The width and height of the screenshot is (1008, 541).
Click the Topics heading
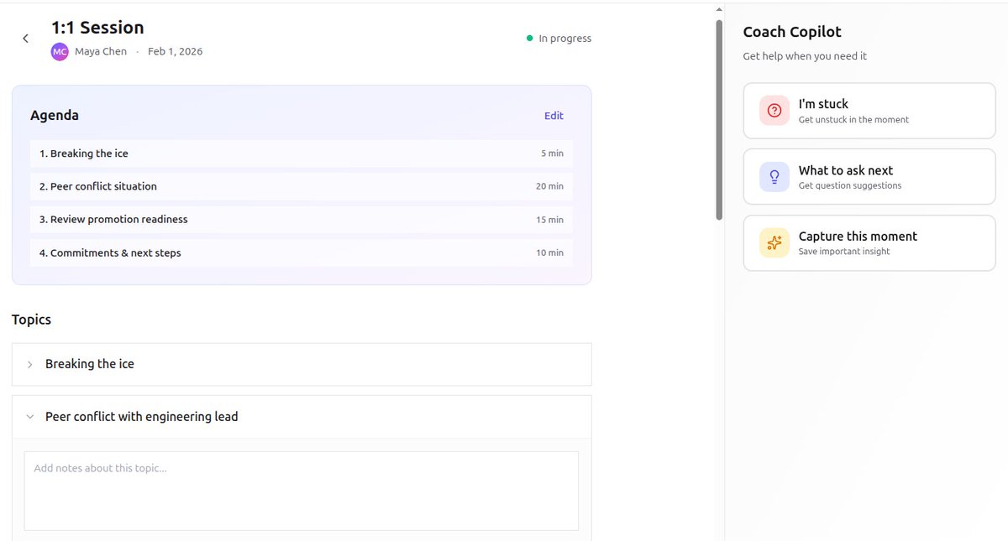point(31,320)
